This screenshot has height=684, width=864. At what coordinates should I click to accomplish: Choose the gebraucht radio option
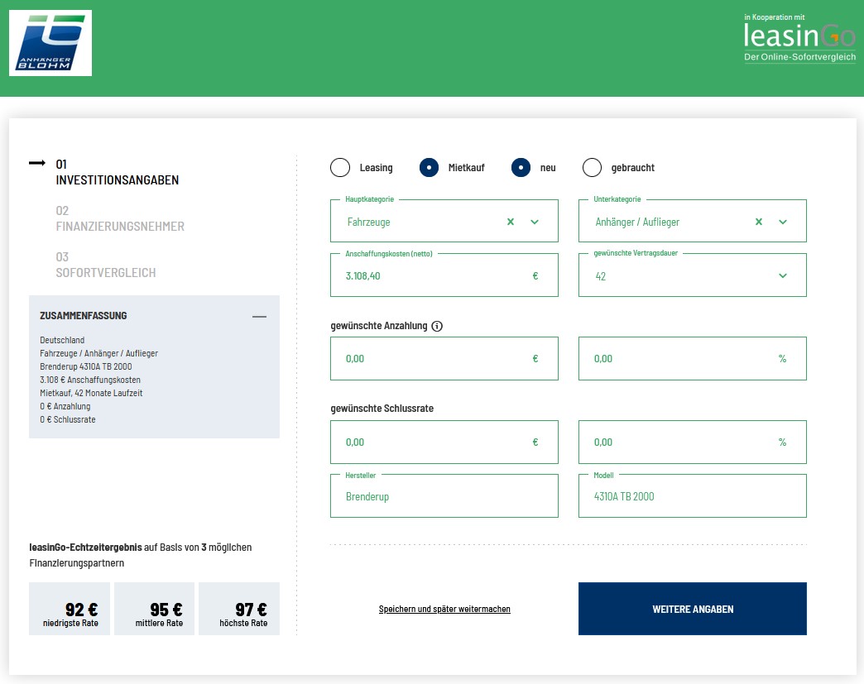tap(592, 168)
